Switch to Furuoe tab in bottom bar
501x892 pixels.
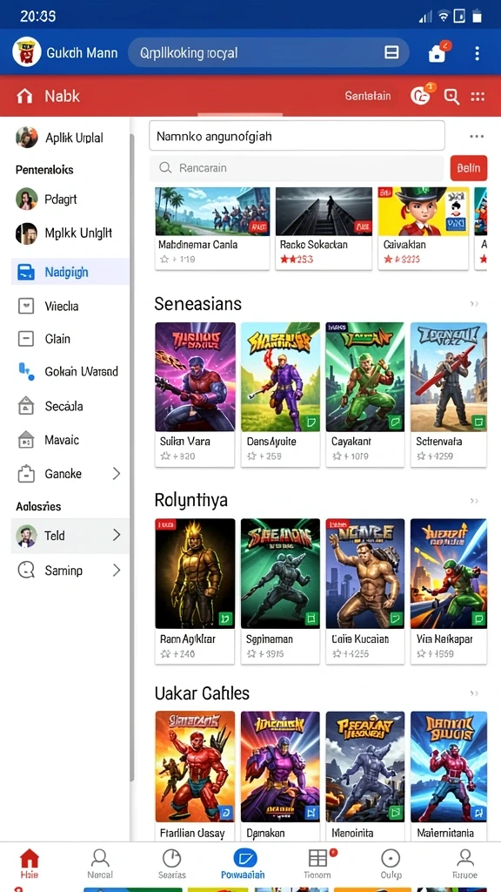click(465, 864)
